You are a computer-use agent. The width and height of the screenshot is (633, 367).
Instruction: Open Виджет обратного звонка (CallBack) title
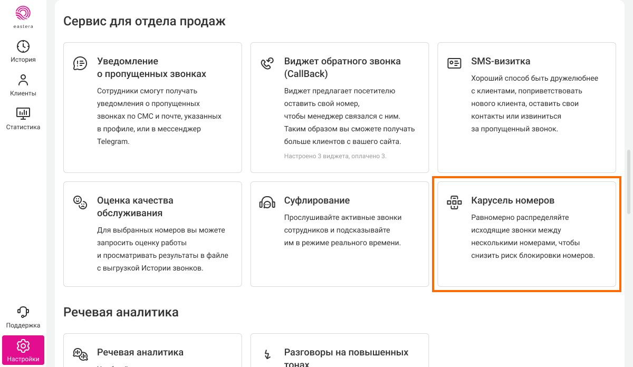342,67
